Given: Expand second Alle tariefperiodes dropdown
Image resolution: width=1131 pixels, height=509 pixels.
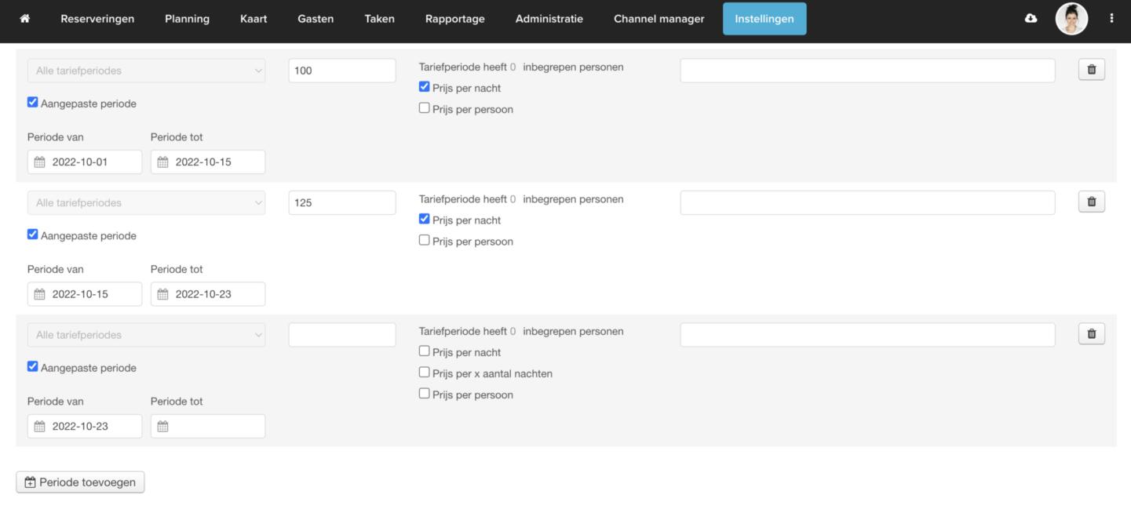Looking at the screenshot, I should click(x=146, y=203).
